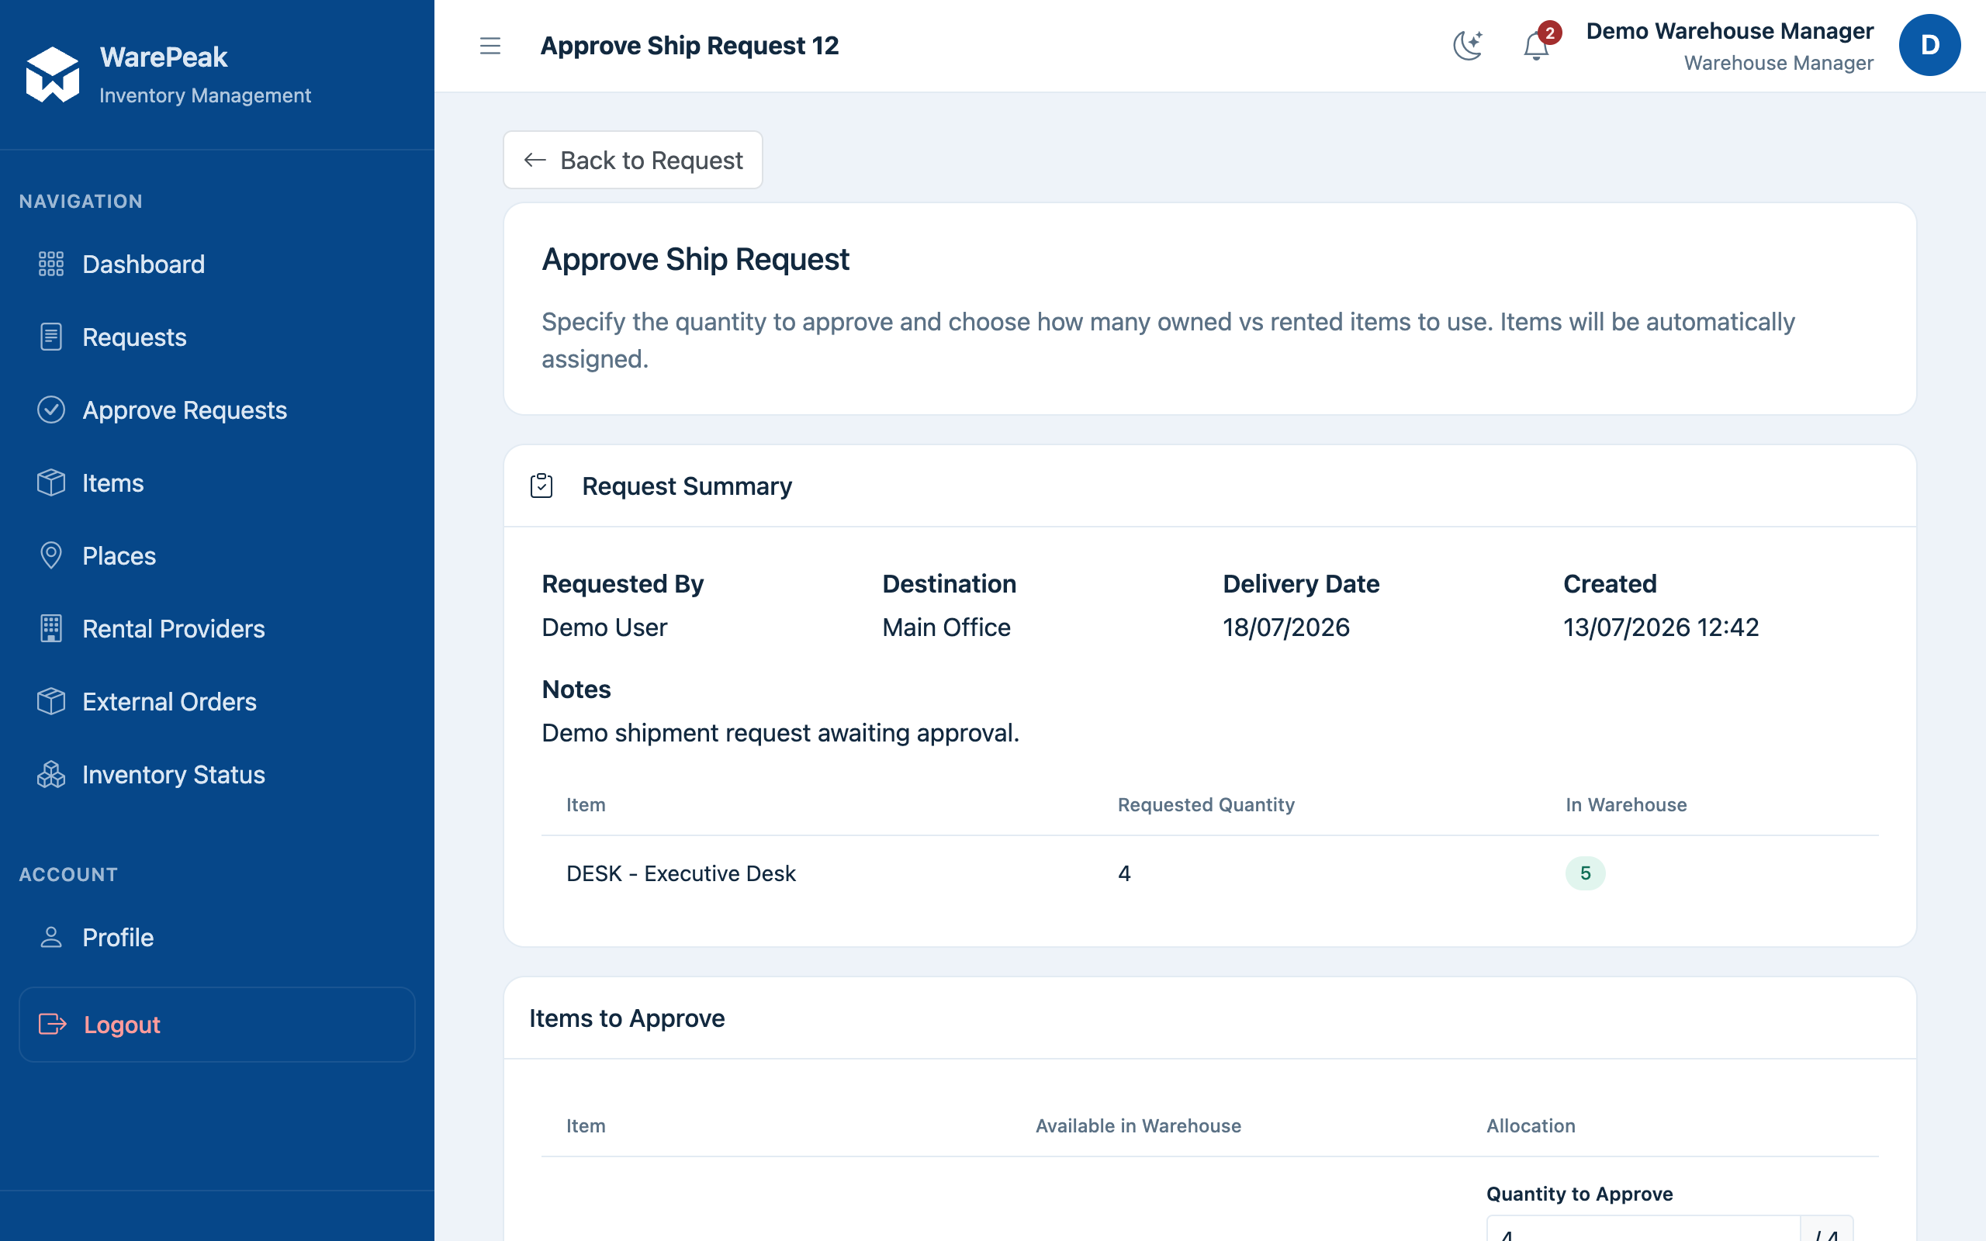The image size is (1986, 1241).
Task: Click delivery date 18/07/2026
Action: [1286, 627]
